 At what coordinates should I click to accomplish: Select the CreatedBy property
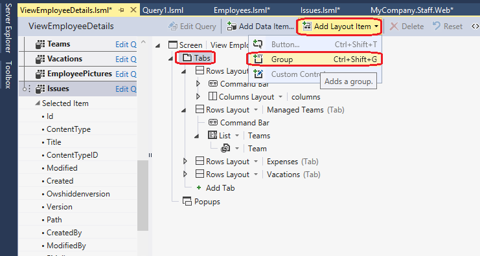pos(64,233)
